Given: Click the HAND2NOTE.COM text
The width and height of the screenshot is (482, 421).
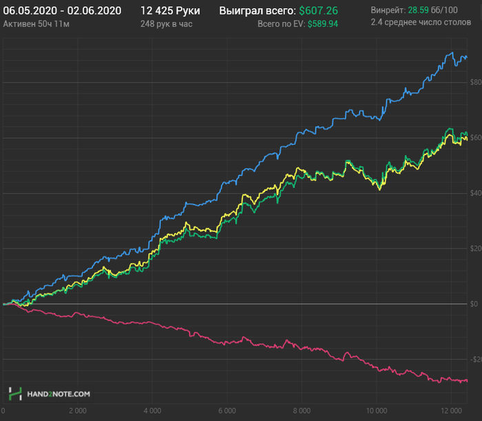Looking at the screenshot, I should tap(59, 394).
